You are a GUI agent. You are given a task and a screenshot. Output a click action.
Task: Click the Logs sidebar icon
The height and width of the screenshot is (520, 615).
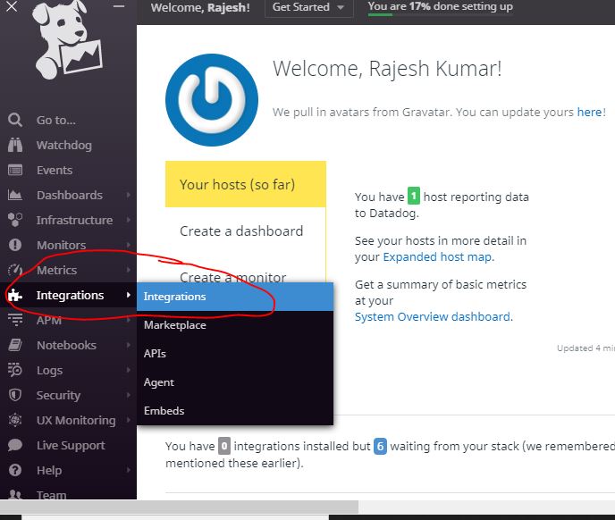click(15, 370)
